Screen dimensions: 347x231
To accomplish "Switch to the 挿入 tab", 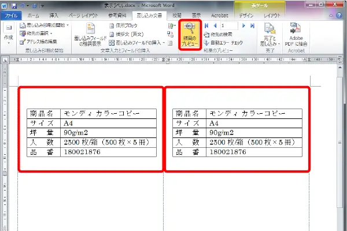I will 54,16.
